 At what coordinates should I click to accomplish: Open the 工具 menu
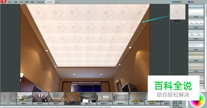pyautogui.click(x=16, y=2)
